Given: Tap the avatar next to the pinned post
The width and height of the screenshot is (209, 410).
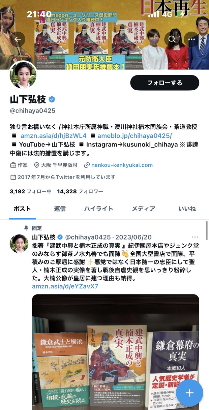Looking at the screenshot, I should tap(19, 243).
